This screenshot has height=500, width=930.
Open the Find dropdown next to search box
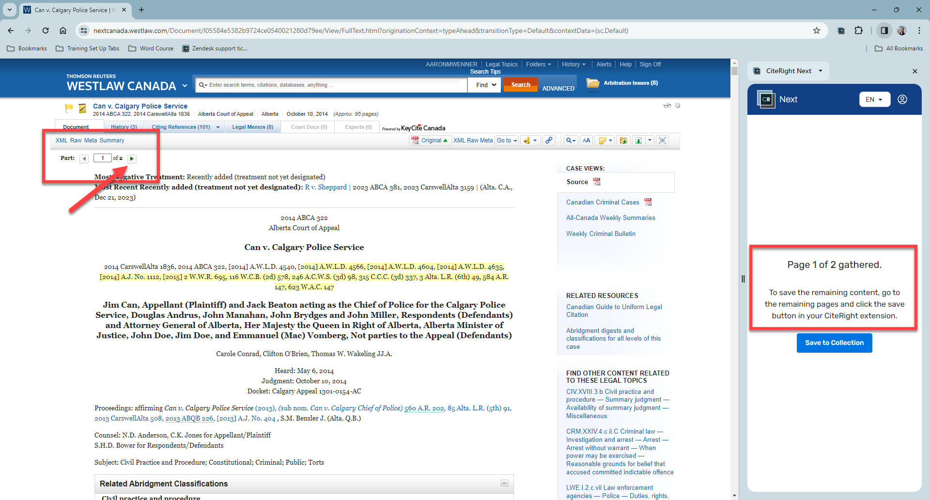coord(485,85)
